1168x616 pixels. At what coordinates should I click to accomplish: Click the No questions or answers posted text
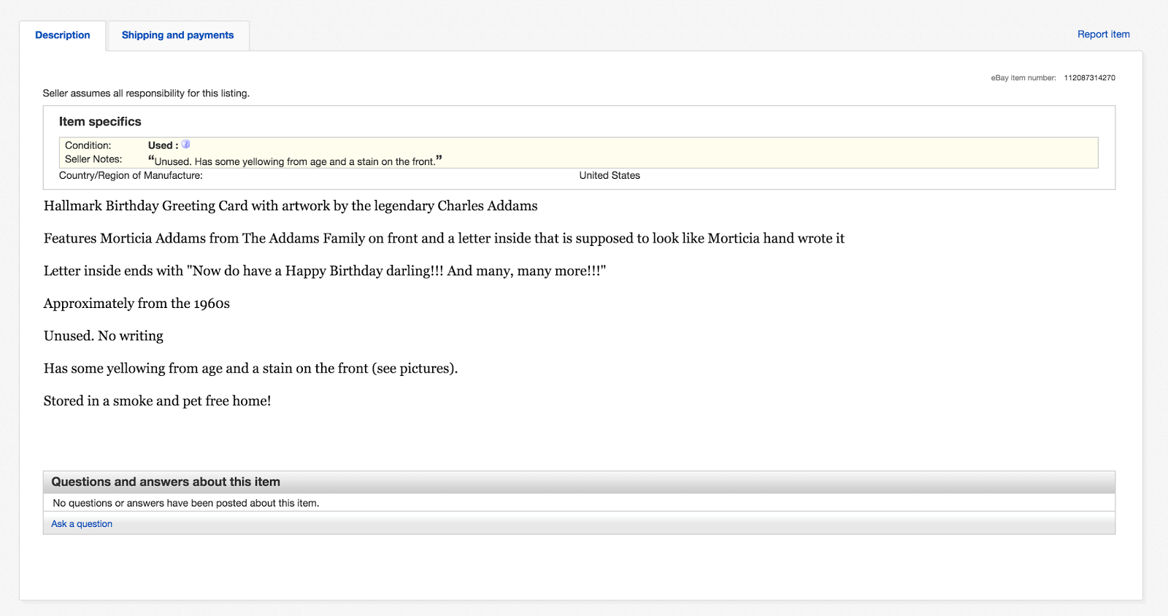[186, 503]
